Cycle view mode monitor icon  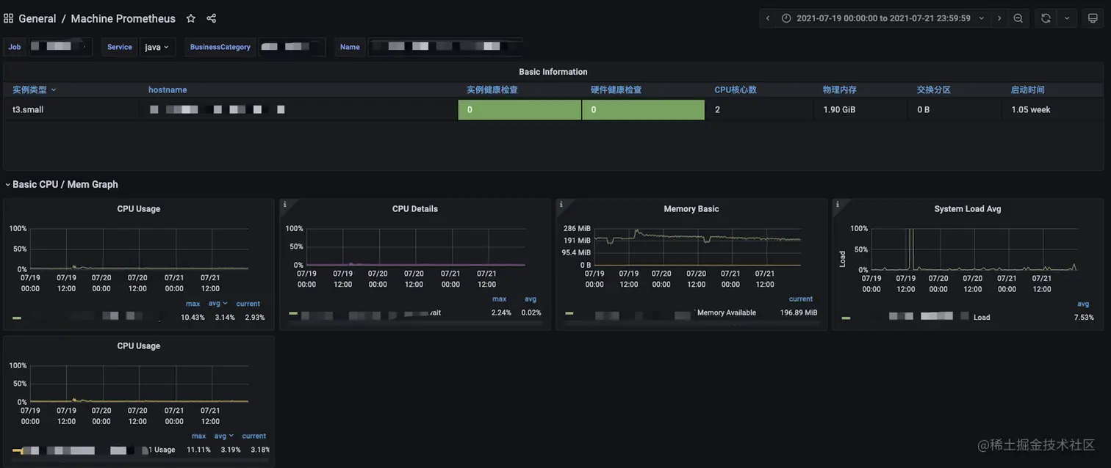point(1093,18)
